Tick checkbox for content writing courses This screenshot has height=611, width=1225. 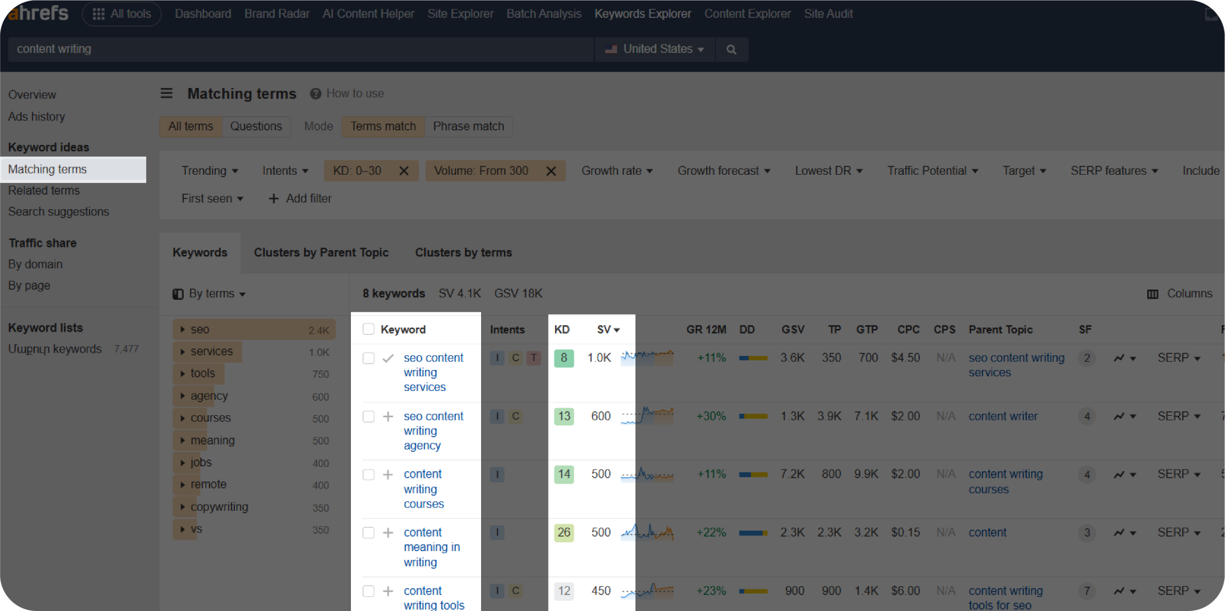368,475
